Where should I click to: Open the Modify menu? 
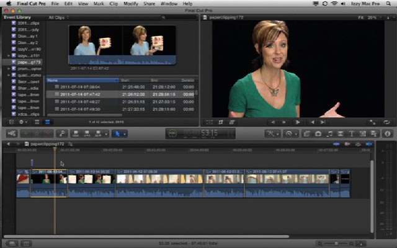pyautogui.click(x=131, y=4)
